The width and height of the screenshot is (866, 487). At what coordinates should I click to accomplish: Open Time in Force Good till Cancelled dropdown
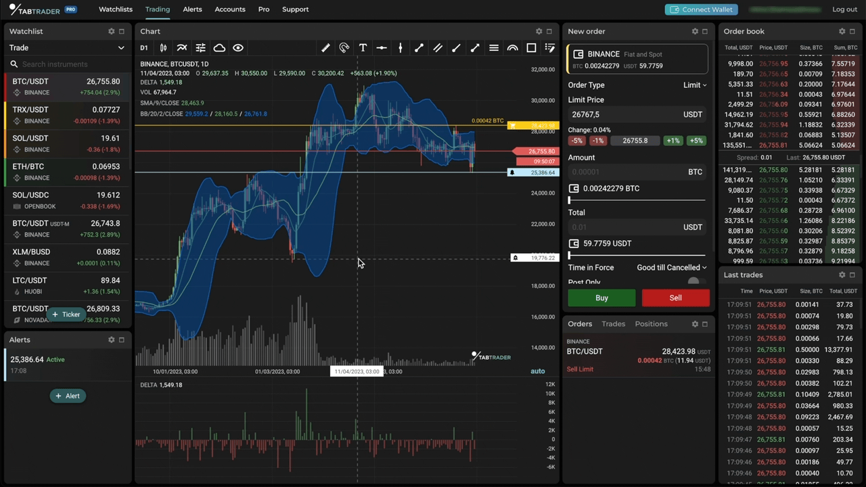click(x=672, y=268)
